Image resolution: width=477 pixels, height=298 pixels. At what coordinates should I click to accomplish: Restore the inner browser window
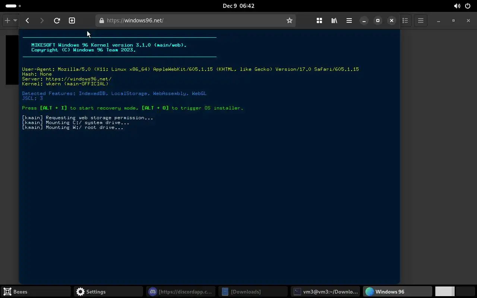click(x=378, y=20)
